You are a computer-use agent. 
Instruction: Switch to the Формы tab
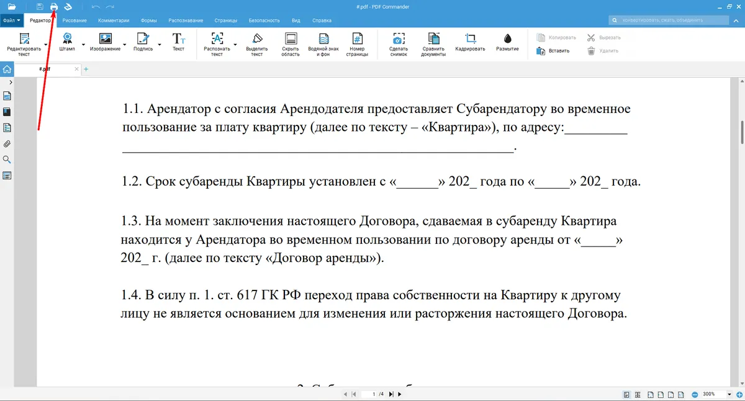(x=148, y=20)
